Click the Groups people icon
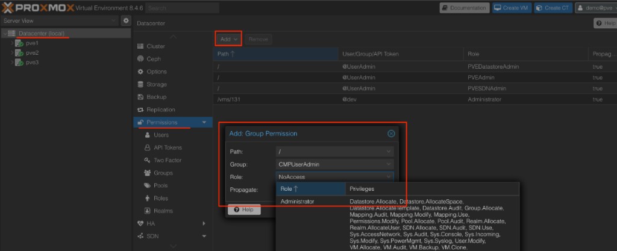 tap(148, 173)
